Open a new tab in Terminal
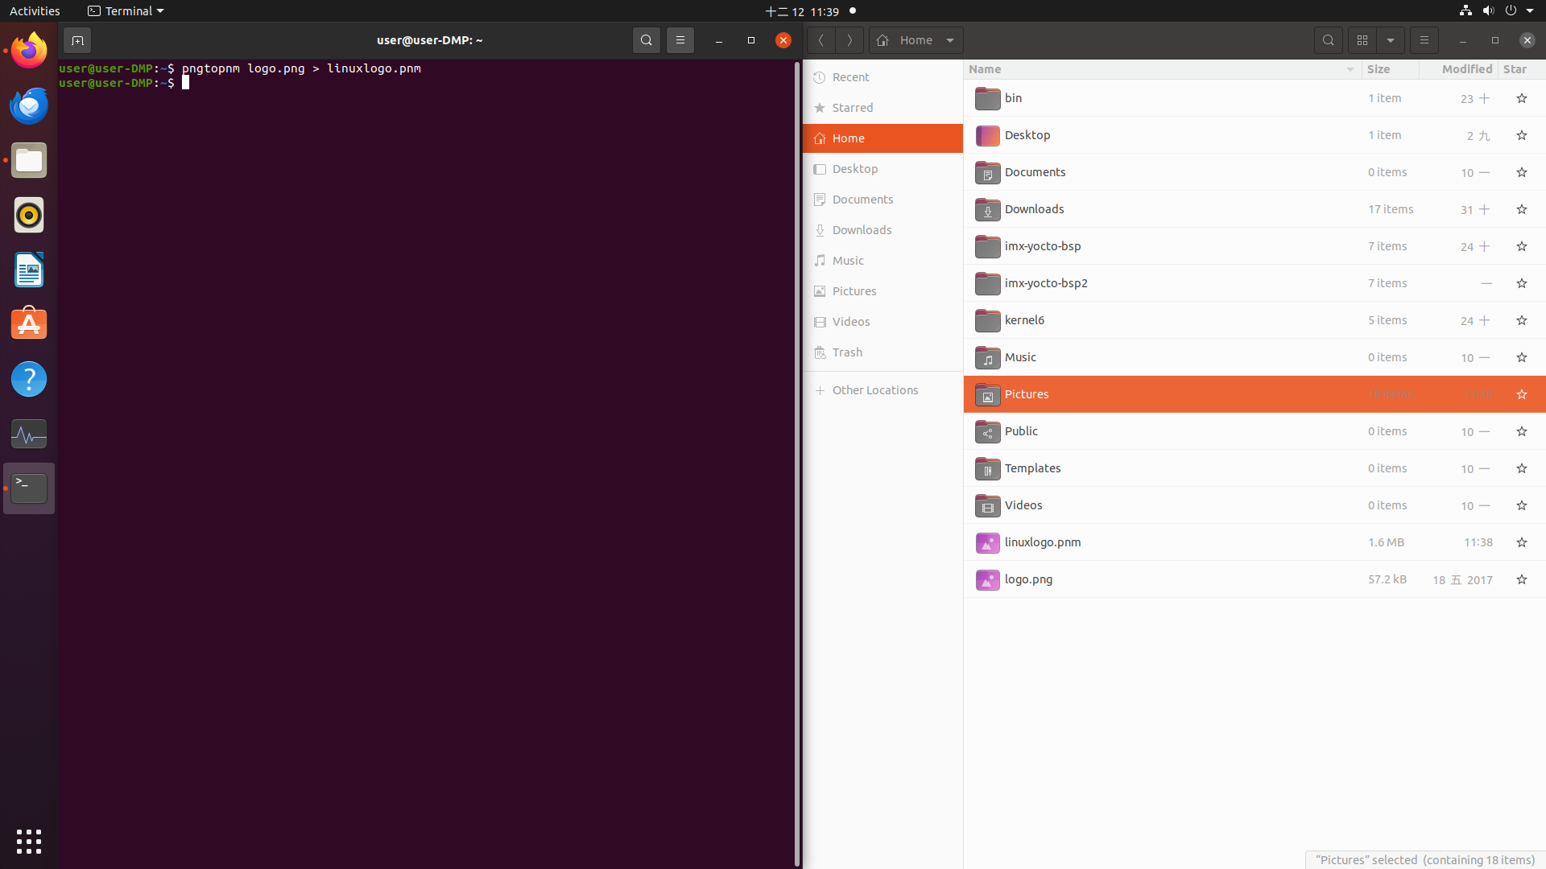This screenshot has width=1546, height=869. (77, 40)
